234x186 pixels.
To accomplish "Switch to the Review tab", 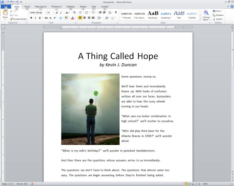I will coord(83,6).
